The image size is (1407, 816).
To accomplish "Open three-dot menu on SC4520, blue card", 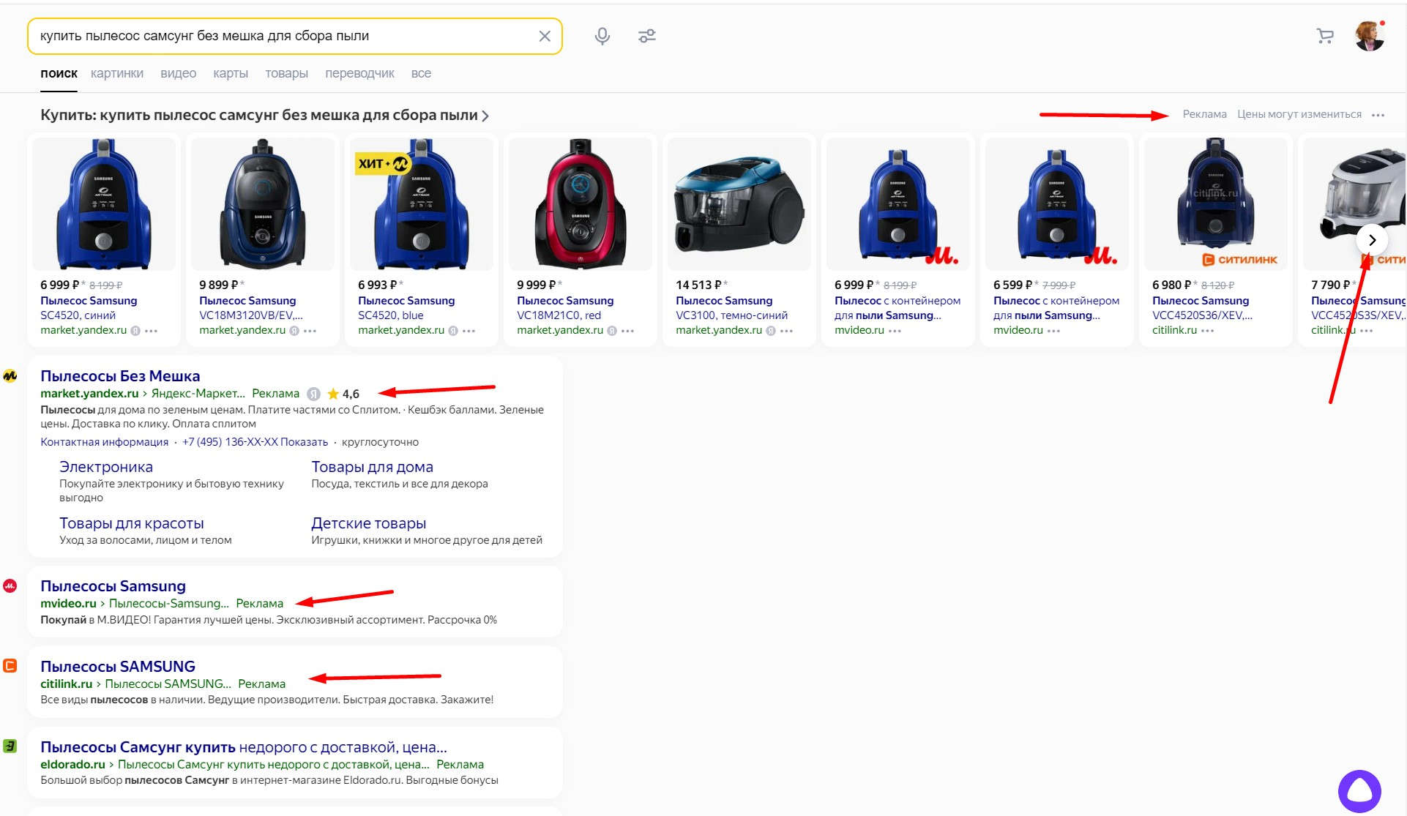I will click(469, 331).
